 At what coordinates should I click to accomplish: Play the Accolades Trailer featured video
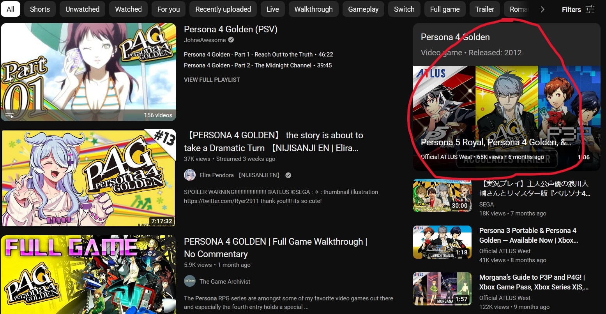(x=507, y=118)
